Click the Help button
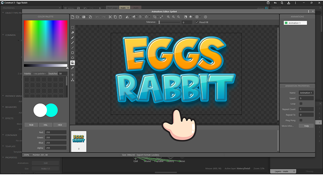This screenshot has height=175, width=323. [306, 126]
